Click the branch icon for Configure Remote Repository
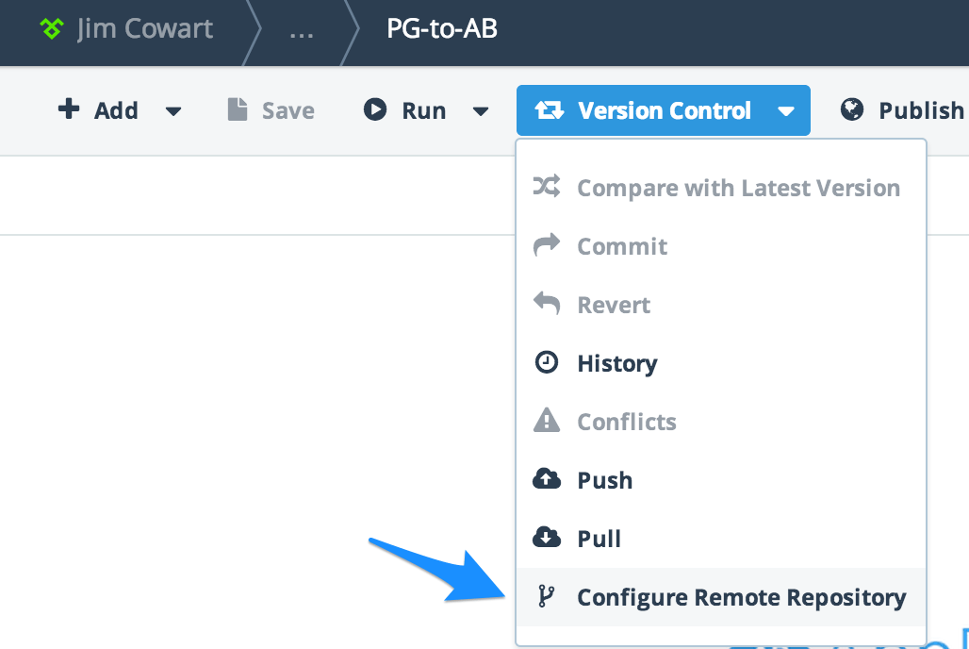 click(x=547, y=597)
